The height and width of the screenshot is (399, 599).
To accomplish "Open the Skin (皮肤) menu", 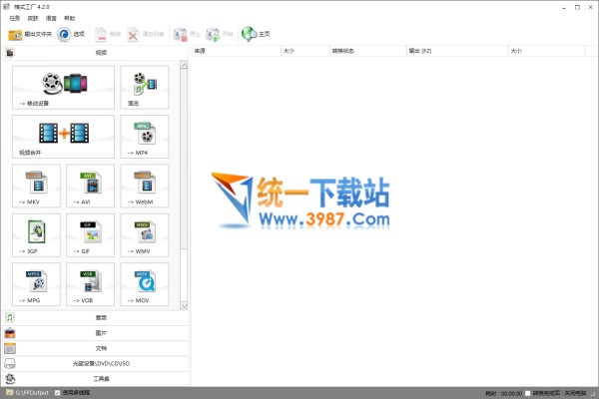I will coord(34,18).
